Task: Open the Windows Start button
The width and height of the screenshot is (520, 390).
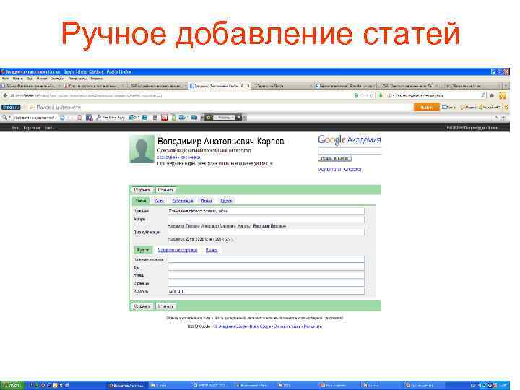Action: pyautogui.click(x=12, y=386)
